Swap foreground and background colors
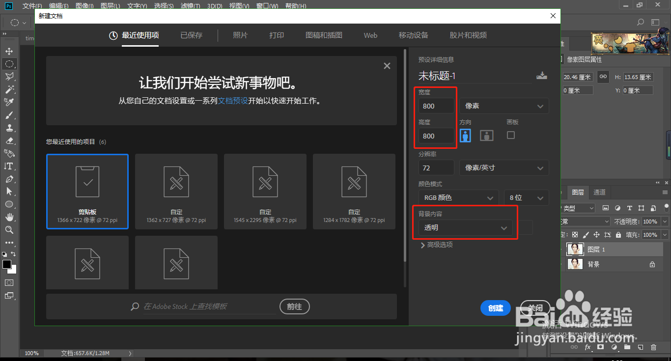671x361 pixels. point(13,254)
